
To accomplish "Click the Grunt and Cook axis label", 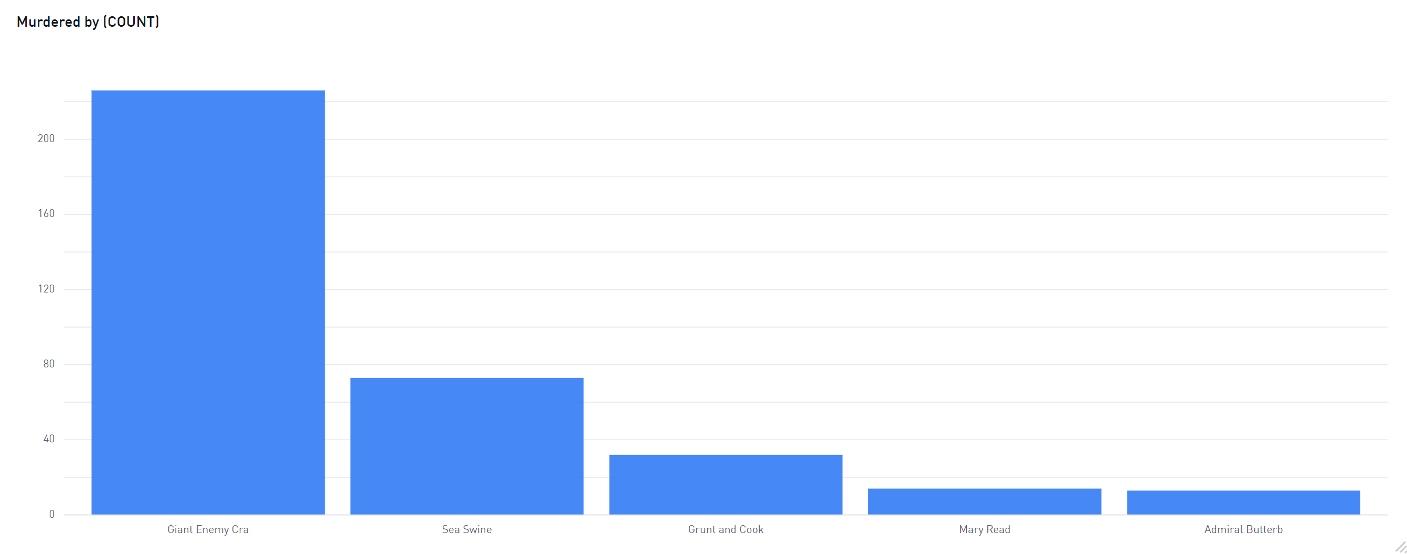I will click(x=726, y=529).
